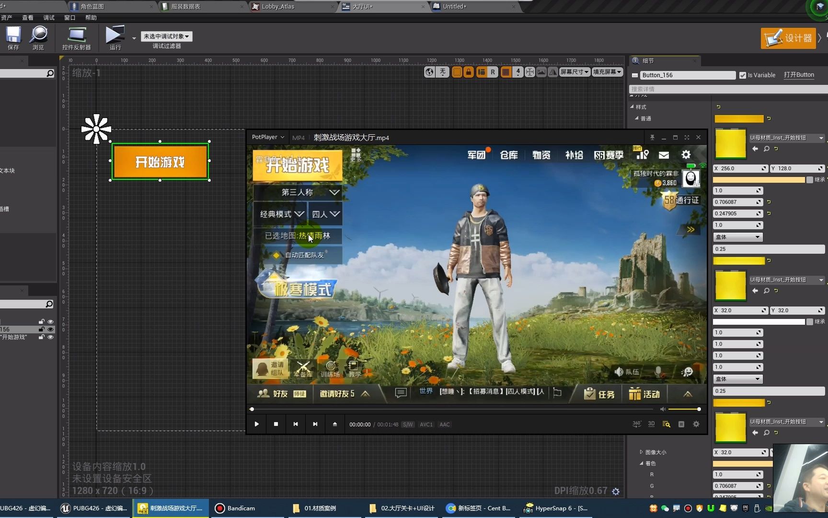Screen dimensions: 828x518
Task: Collapse the 普通 normal style section
Action: pos(637,118)
